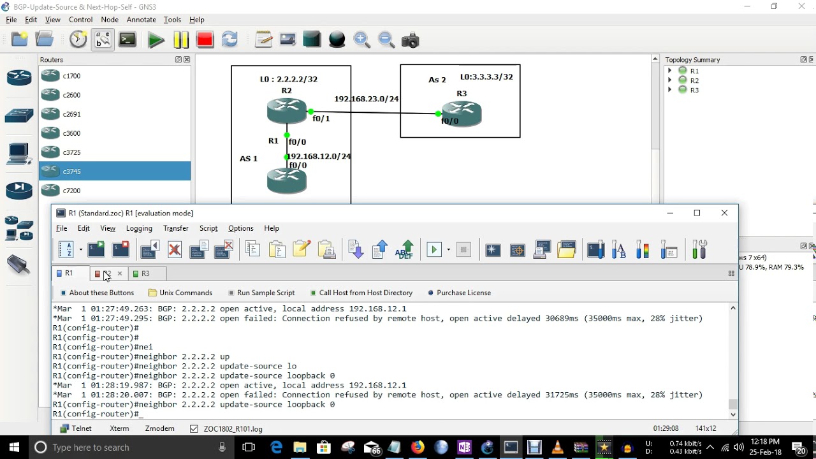Toggle show interface labels icon
The height and width of the screenshot is (459, 816).
pos(103,40)
